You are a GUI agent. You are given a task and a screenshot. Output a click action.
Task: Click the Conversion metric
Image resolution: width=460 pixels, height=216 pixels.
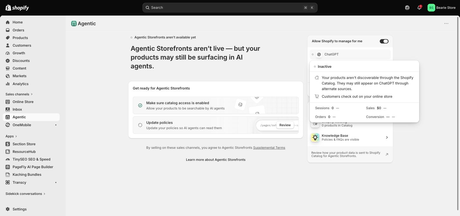[x=380, y=117]
